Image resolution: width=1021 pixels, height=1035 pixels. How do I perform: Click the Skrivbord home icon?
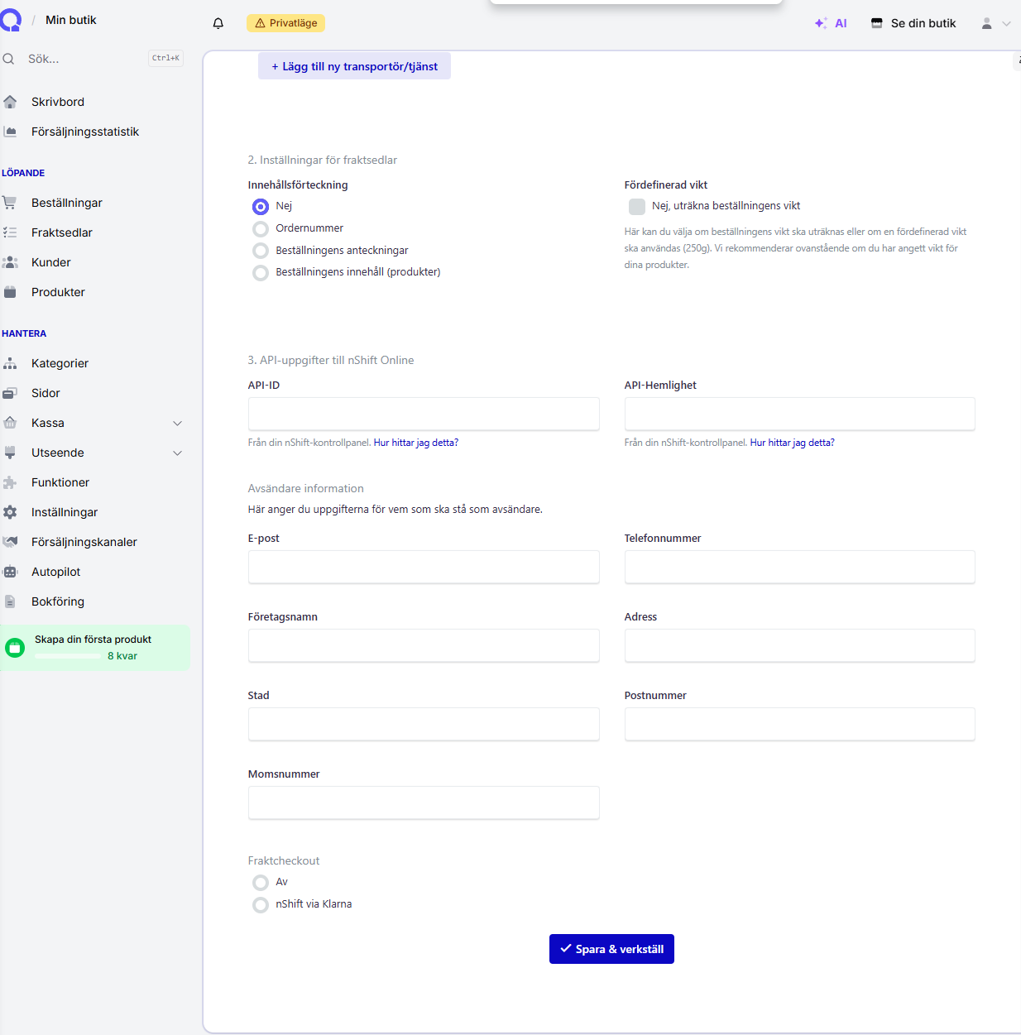click(x=10, y=102)
